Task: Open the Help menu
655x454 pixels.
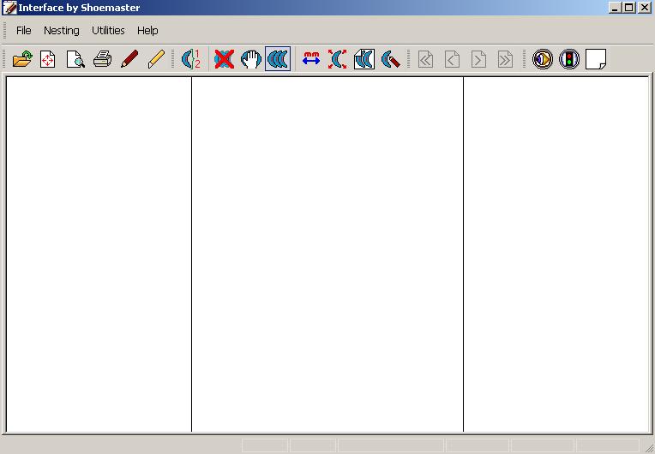Action: [147, 31]
